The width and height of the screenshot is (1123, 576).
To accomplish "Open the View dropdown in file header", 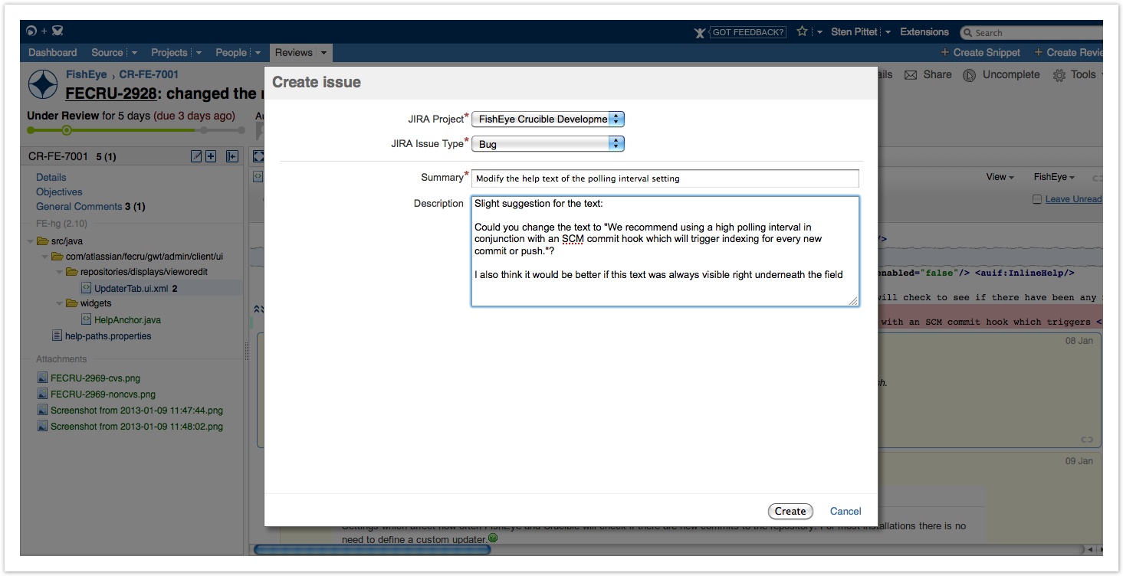I will coord(1000,177).
